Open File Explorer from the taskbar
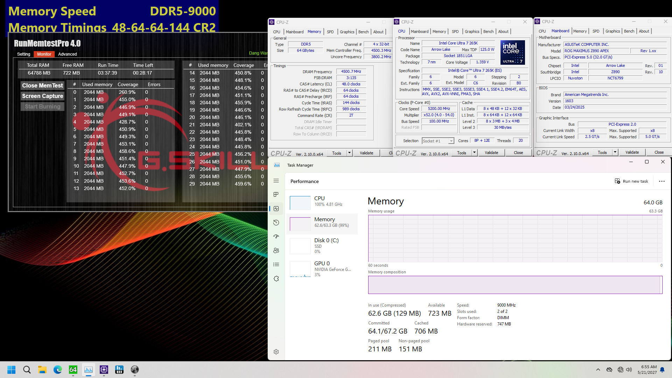Screen dimensions: 672x378 point(42,370)
